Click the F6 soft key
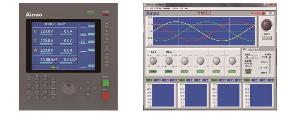Viewport: 287px width, 113px height. pos(106,65)
